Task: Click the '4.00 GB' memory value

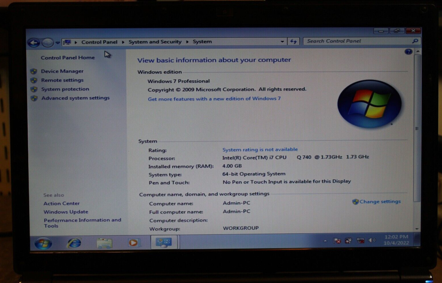Action: (232, 166)
